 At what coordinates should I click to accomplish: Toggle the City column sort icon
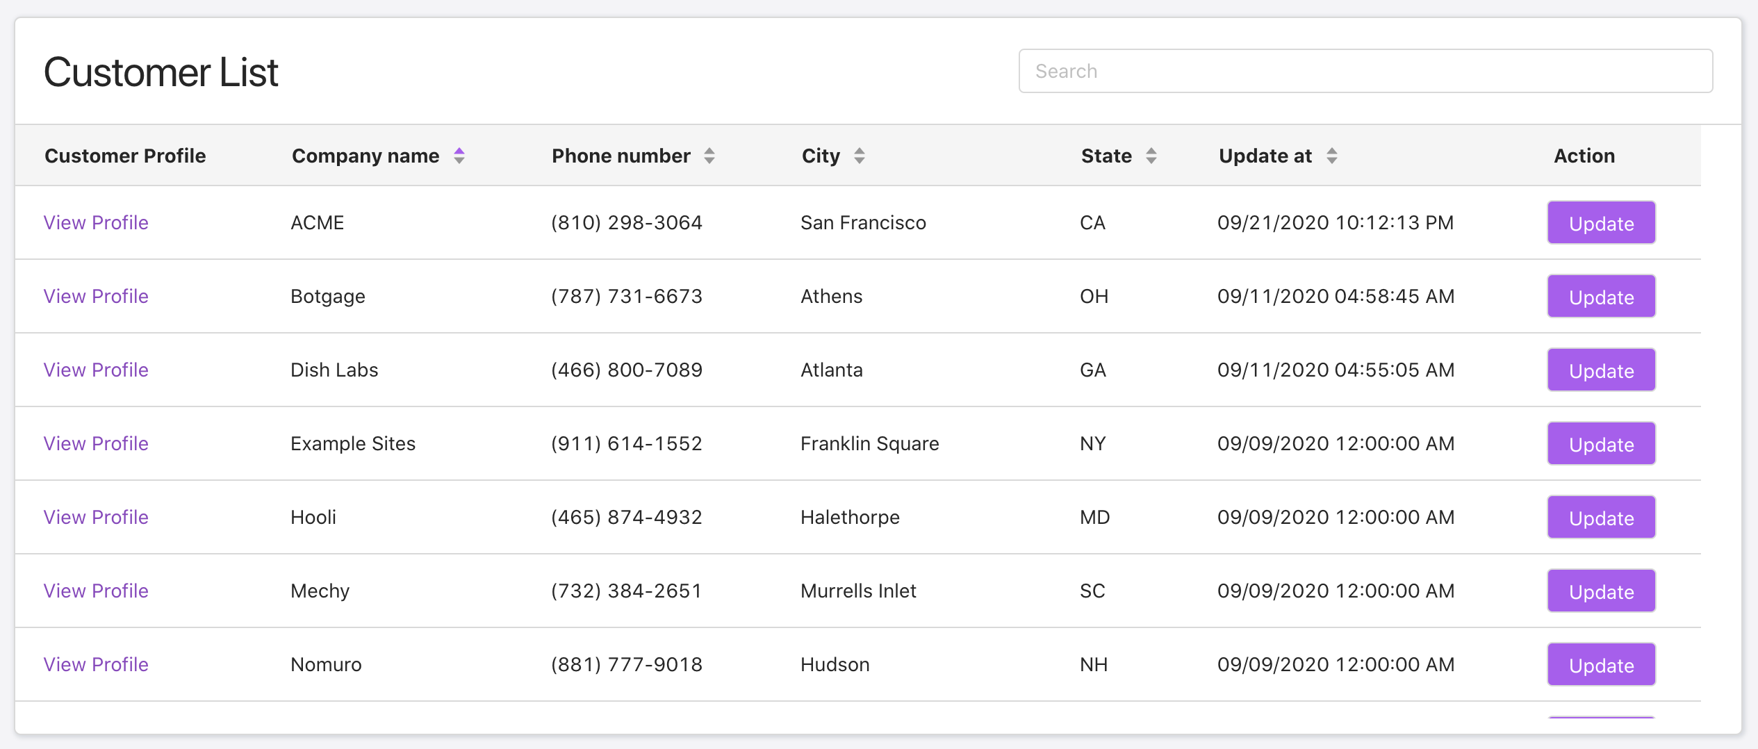pos(860,156)
